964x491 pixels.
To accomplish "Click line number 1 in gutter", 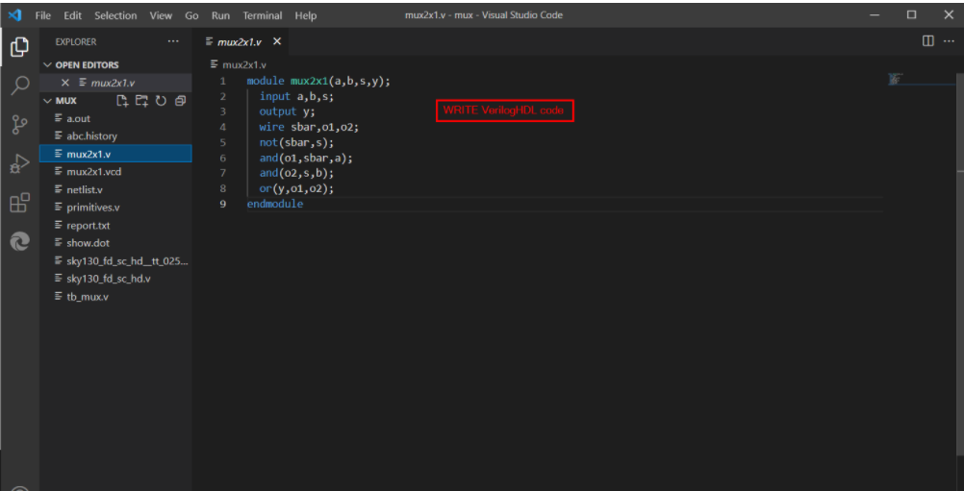I will tap(222, 81).
